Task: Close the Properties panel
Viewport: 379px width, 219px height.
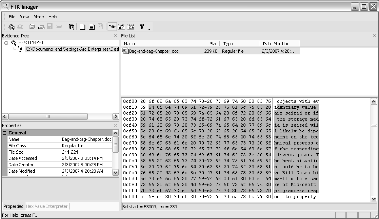Action: coord(115,125)
